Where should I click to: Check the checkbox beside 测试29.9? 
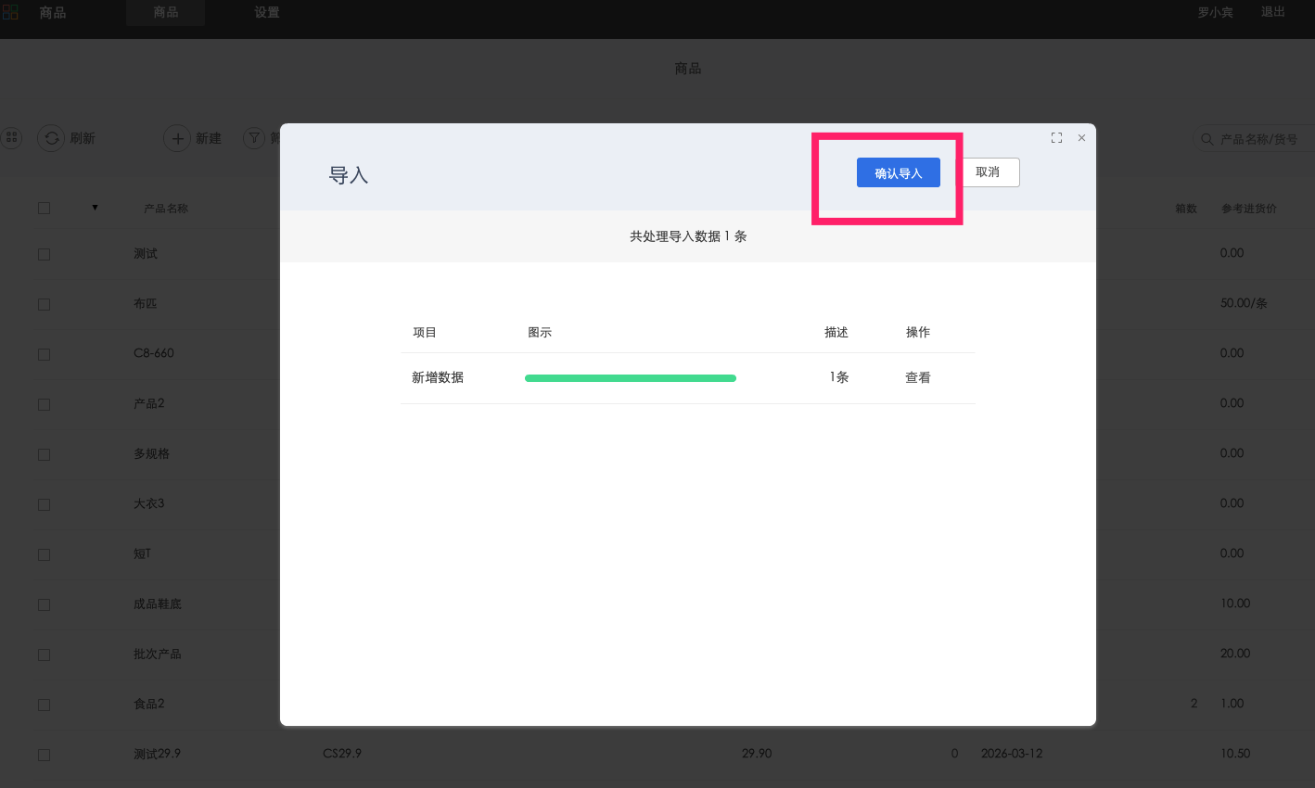(44, 755)
